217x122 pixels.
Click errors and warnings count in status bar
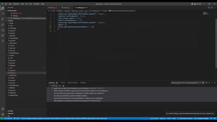(17, 119)
